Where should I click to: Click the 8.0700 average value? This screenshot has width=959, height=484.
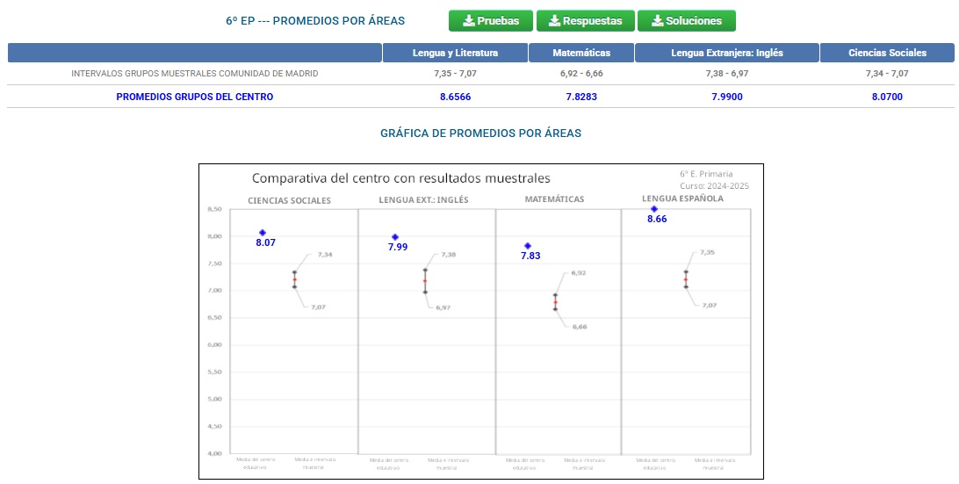click(887, 97)
